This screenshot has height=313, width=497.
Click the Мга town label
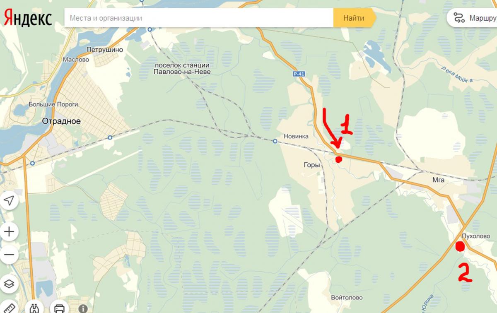pos(438,180)
